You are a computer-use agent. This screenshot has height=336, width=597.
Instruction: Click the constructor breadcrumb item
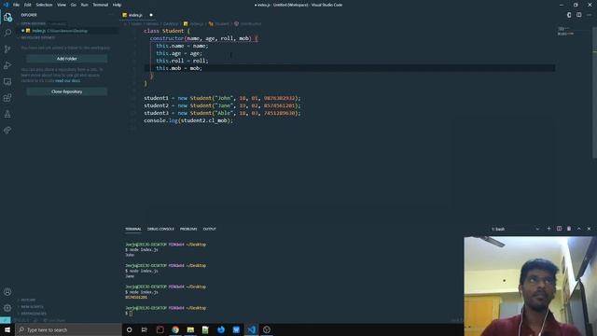click(x=248, y=23)
